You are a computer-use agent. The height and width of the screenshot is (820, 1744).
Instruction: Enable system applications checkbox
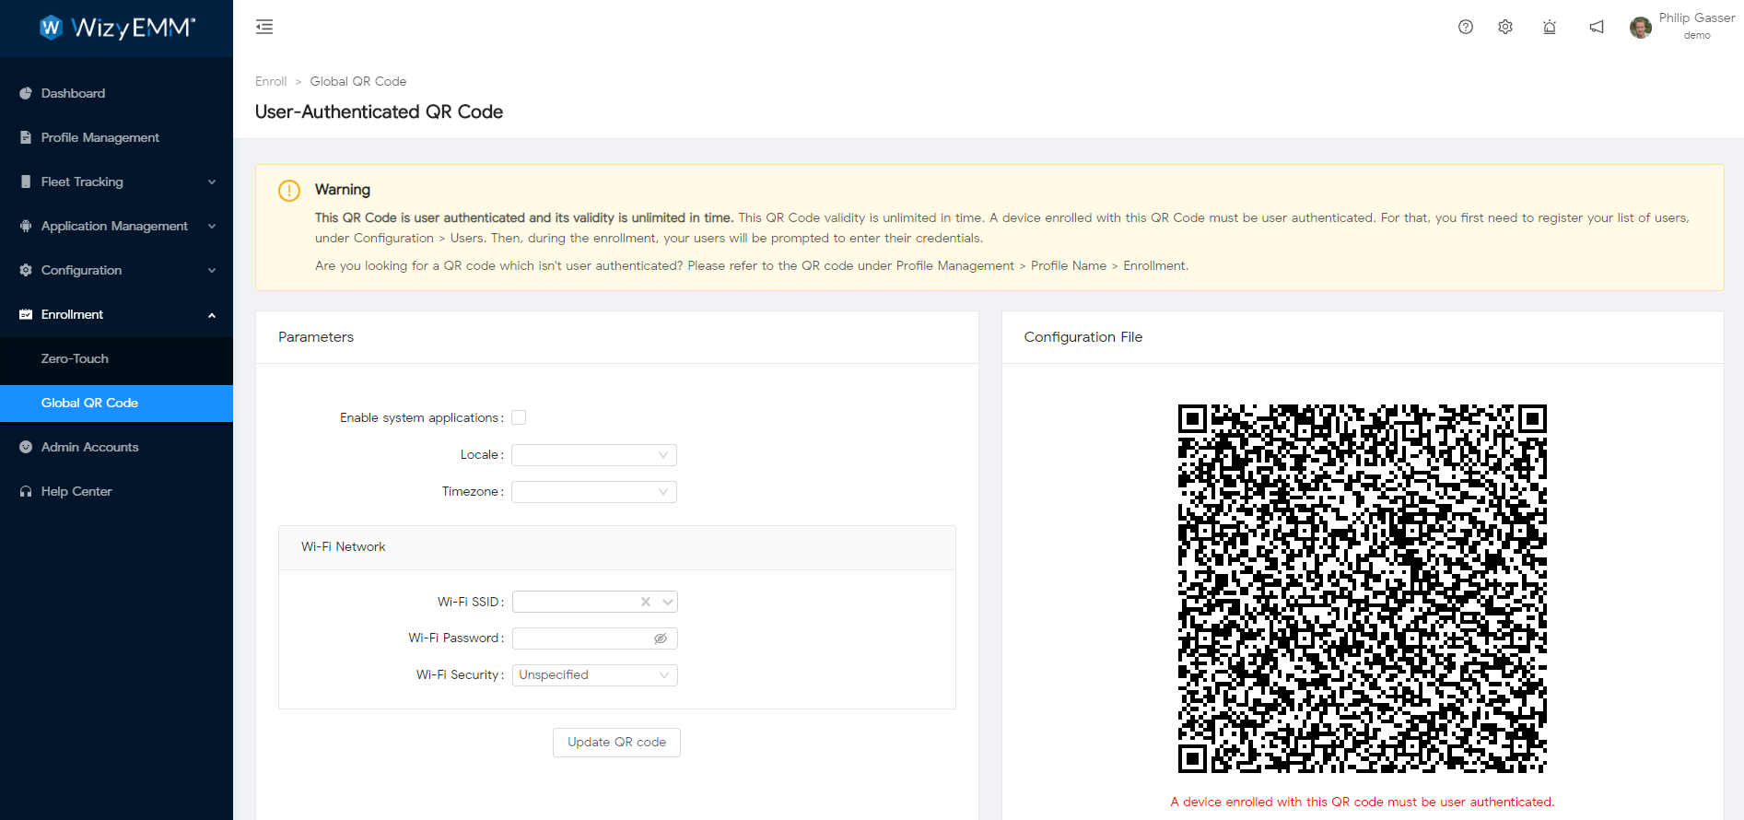[x=519, y=417]
